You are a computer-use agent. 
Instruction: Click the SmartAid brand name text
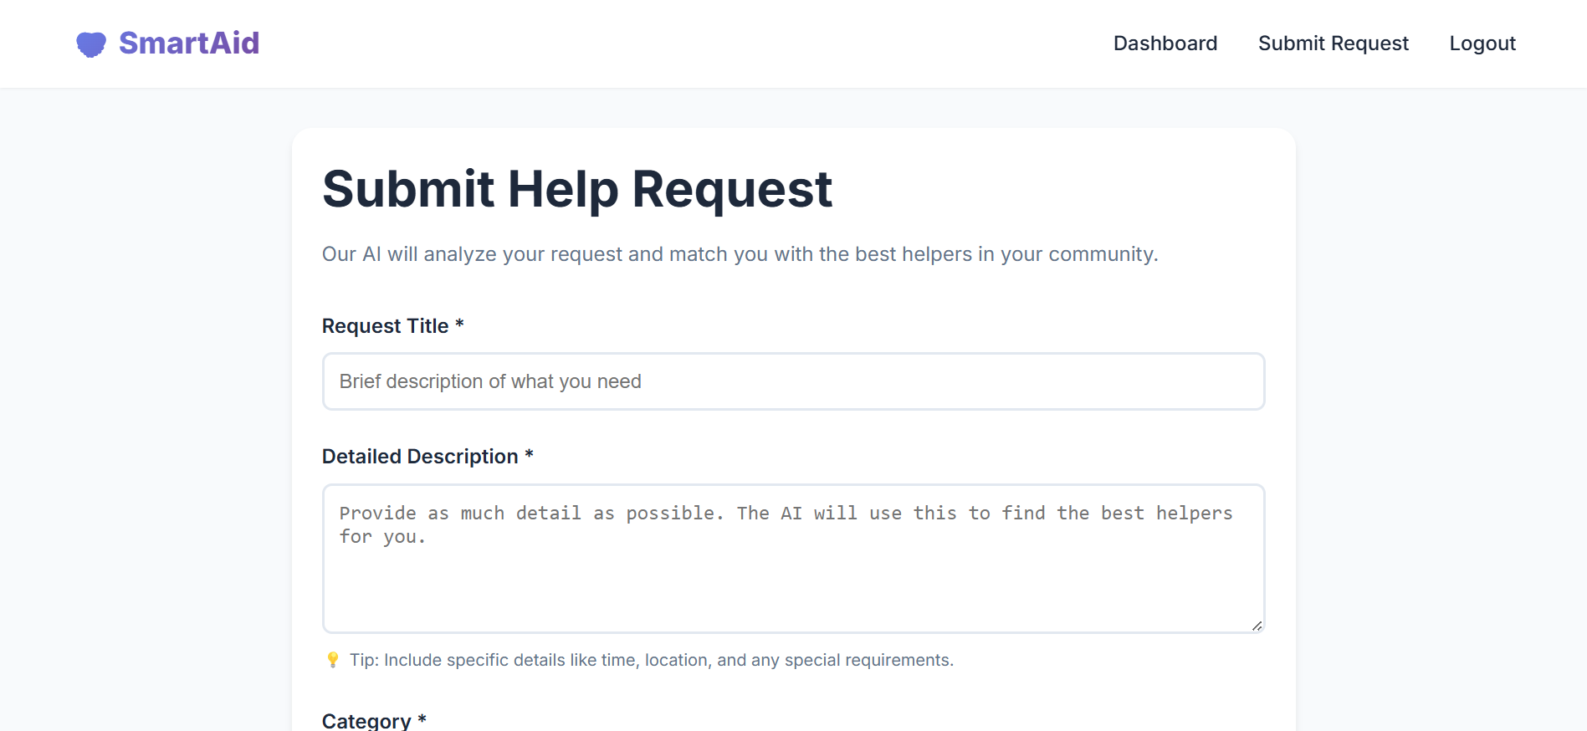click(x=189, y=43)
